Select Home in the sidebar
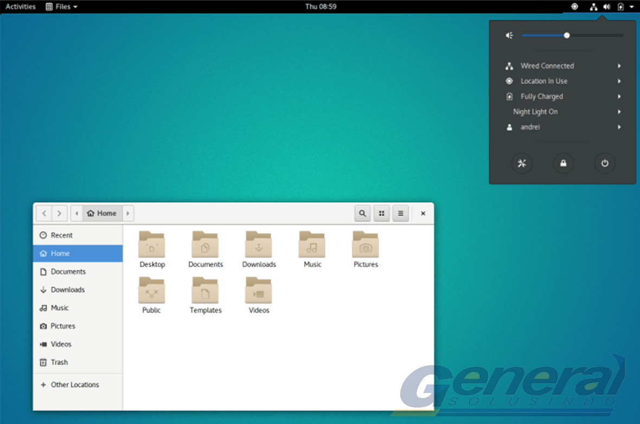Screen dimensions: 640x424 coord(78,253)
